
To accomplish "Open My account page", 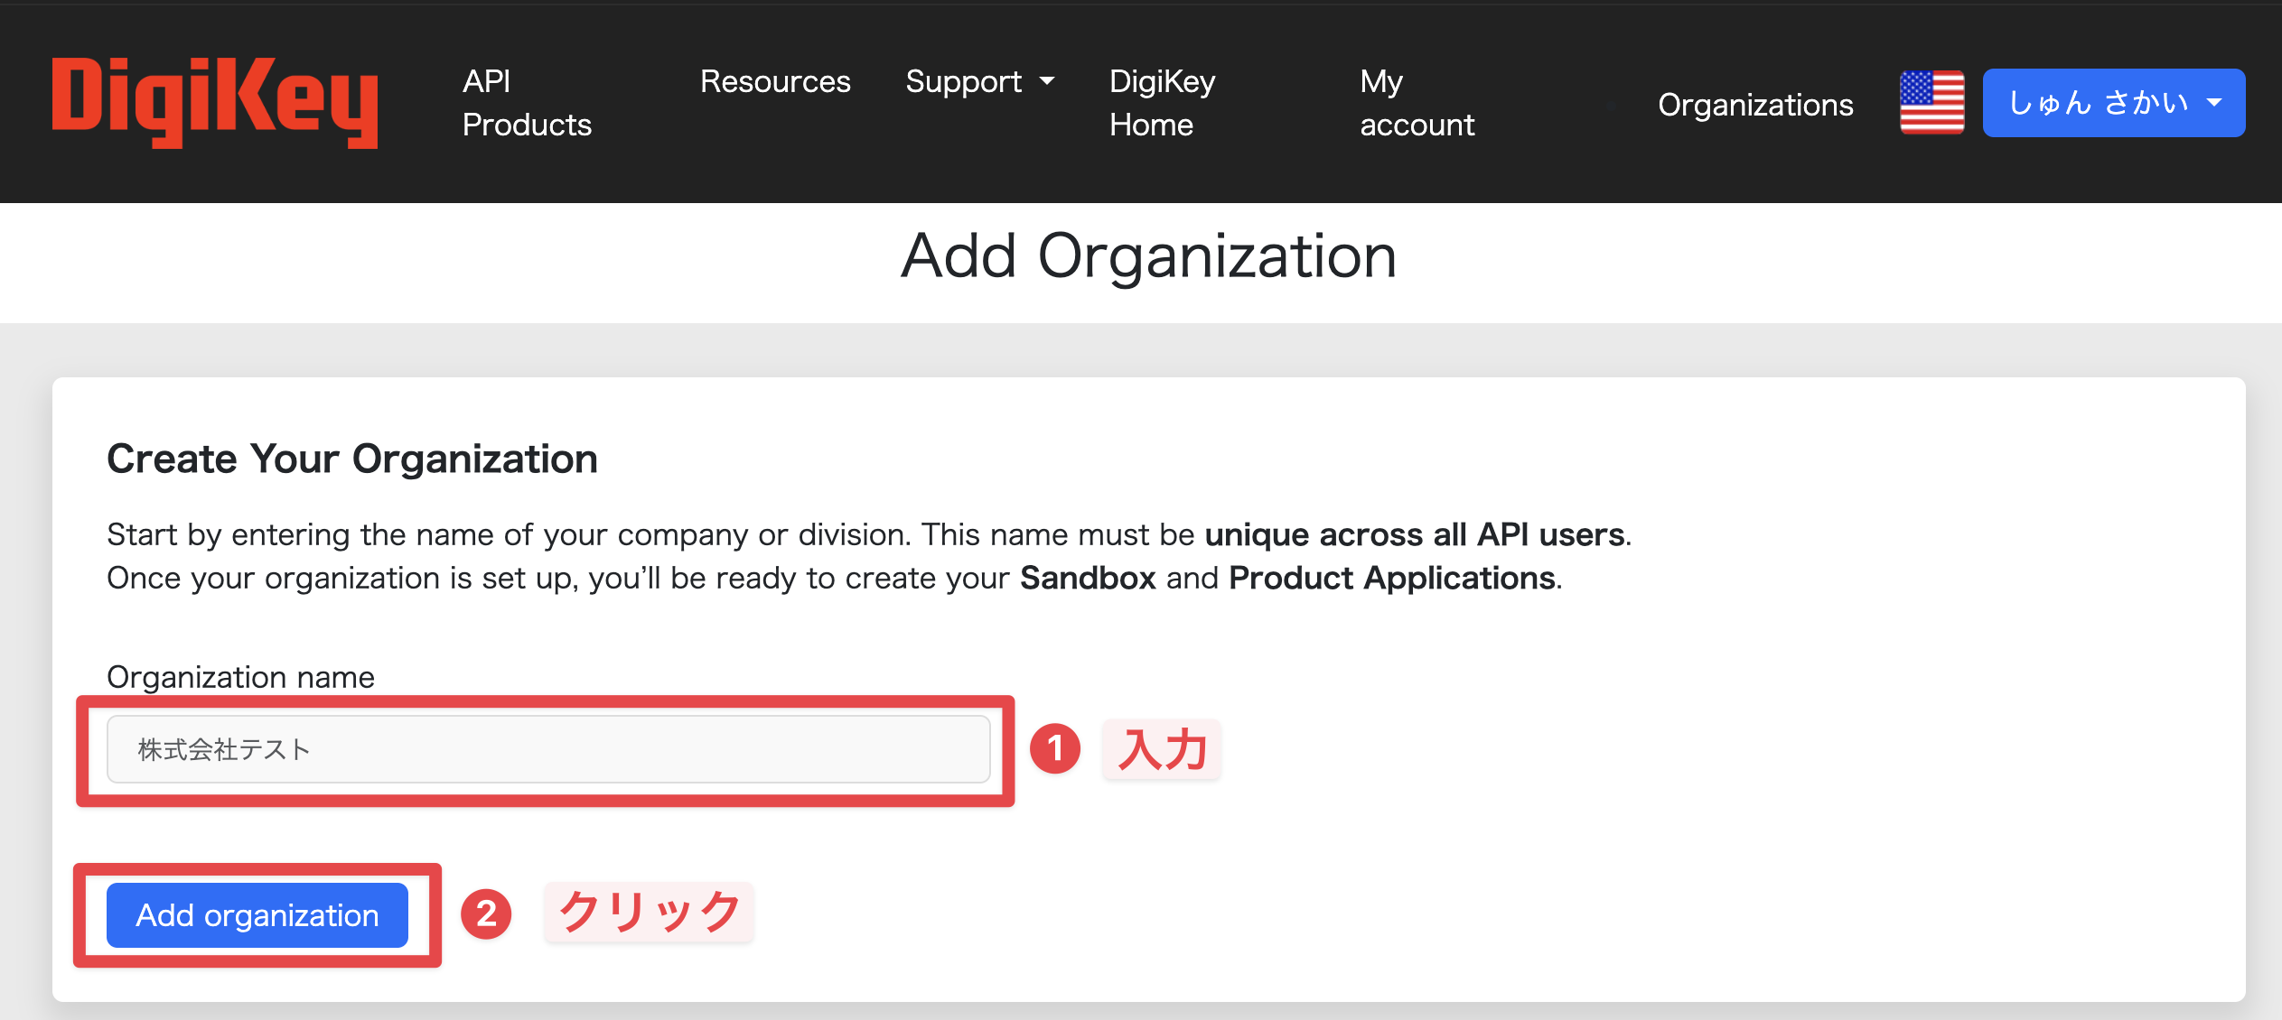I will point(1417,103).
